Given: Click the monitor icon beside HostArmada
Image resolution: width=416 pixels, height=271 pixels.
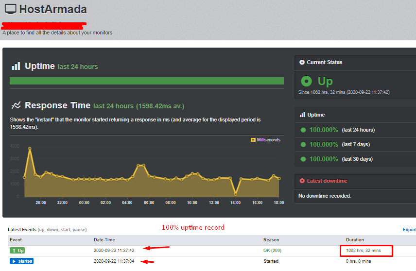Looking at the screenshot, I should 11,9.
